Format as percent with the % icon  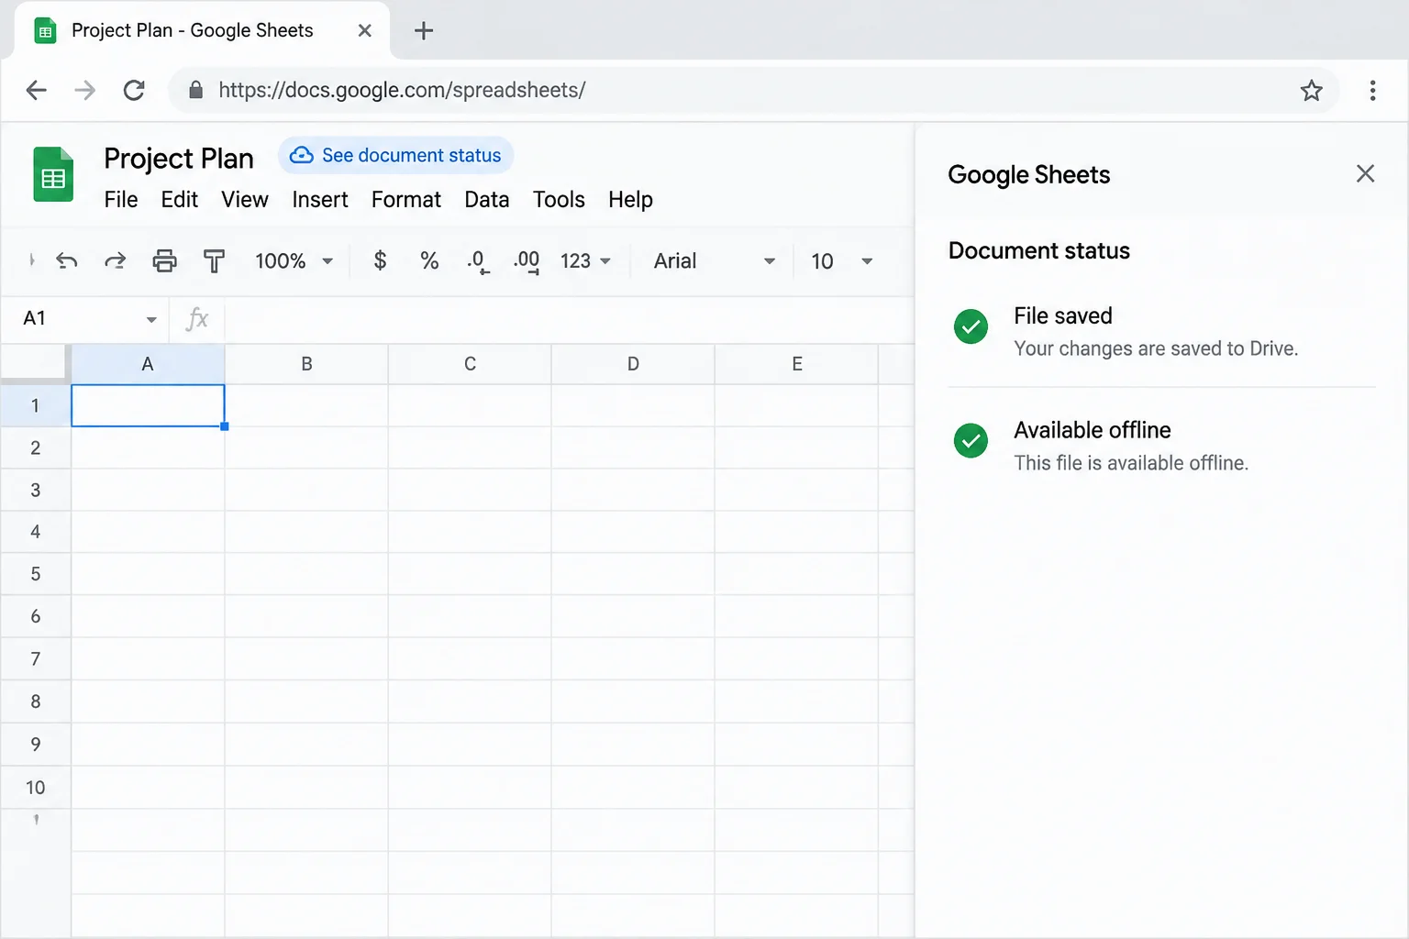pos(429,261)
